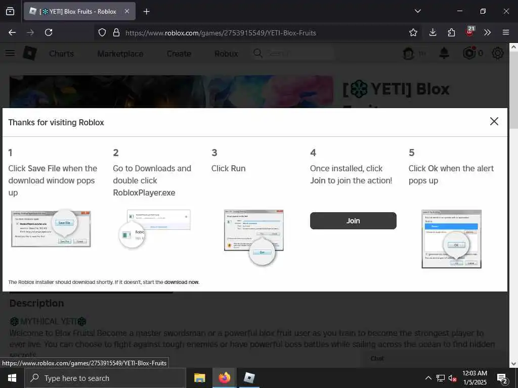Show more toolbar tools chevrons
Image resolution: width=518 pixels, height=388 pixels.
tap(487, 32)
